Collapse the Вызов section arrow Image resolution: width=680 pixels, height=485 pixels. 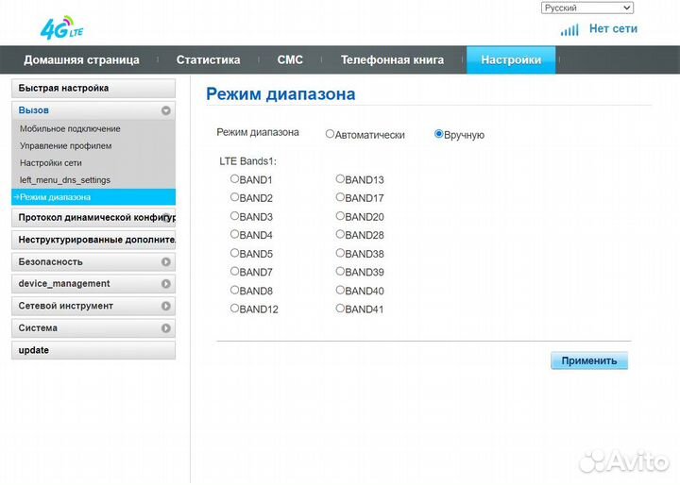pos(166,110)
